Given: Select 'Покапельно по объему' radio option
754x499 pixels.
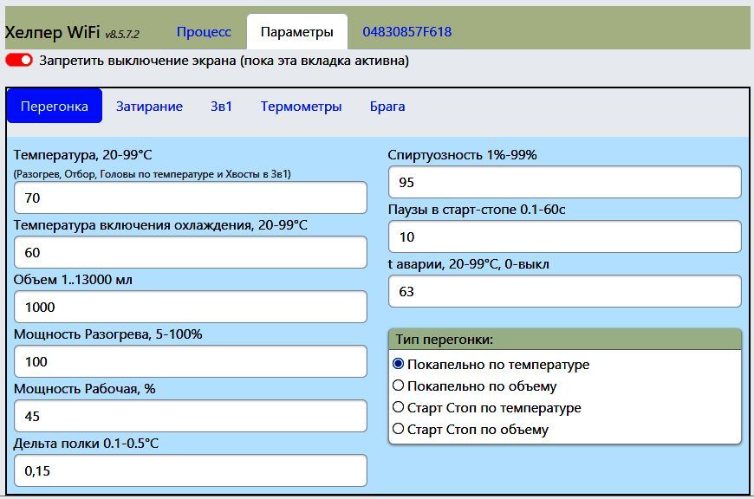Looking at the screenshot, I should 399,386.
